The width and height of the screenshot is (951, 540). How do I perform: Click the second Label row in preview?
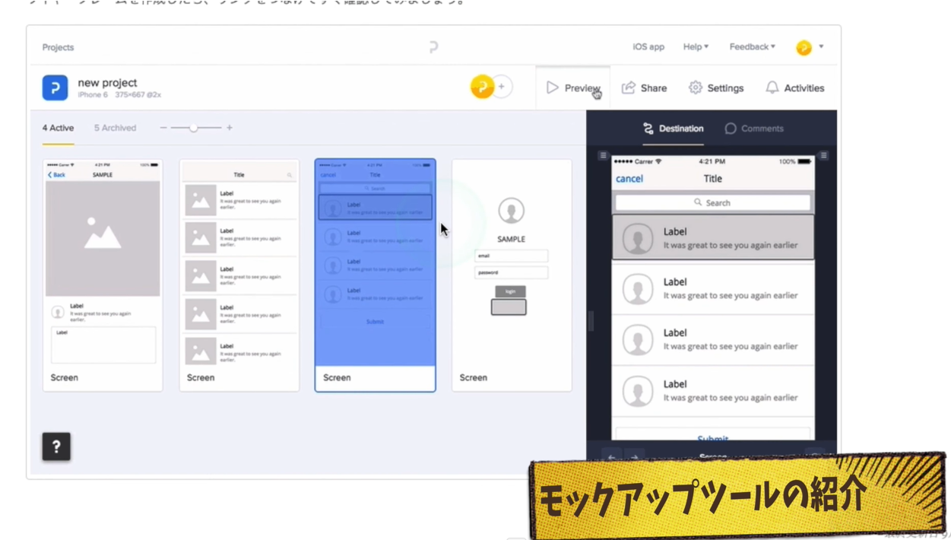tap(713, 288)
